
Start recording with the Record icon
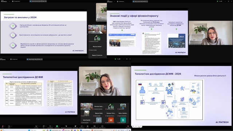87,126
